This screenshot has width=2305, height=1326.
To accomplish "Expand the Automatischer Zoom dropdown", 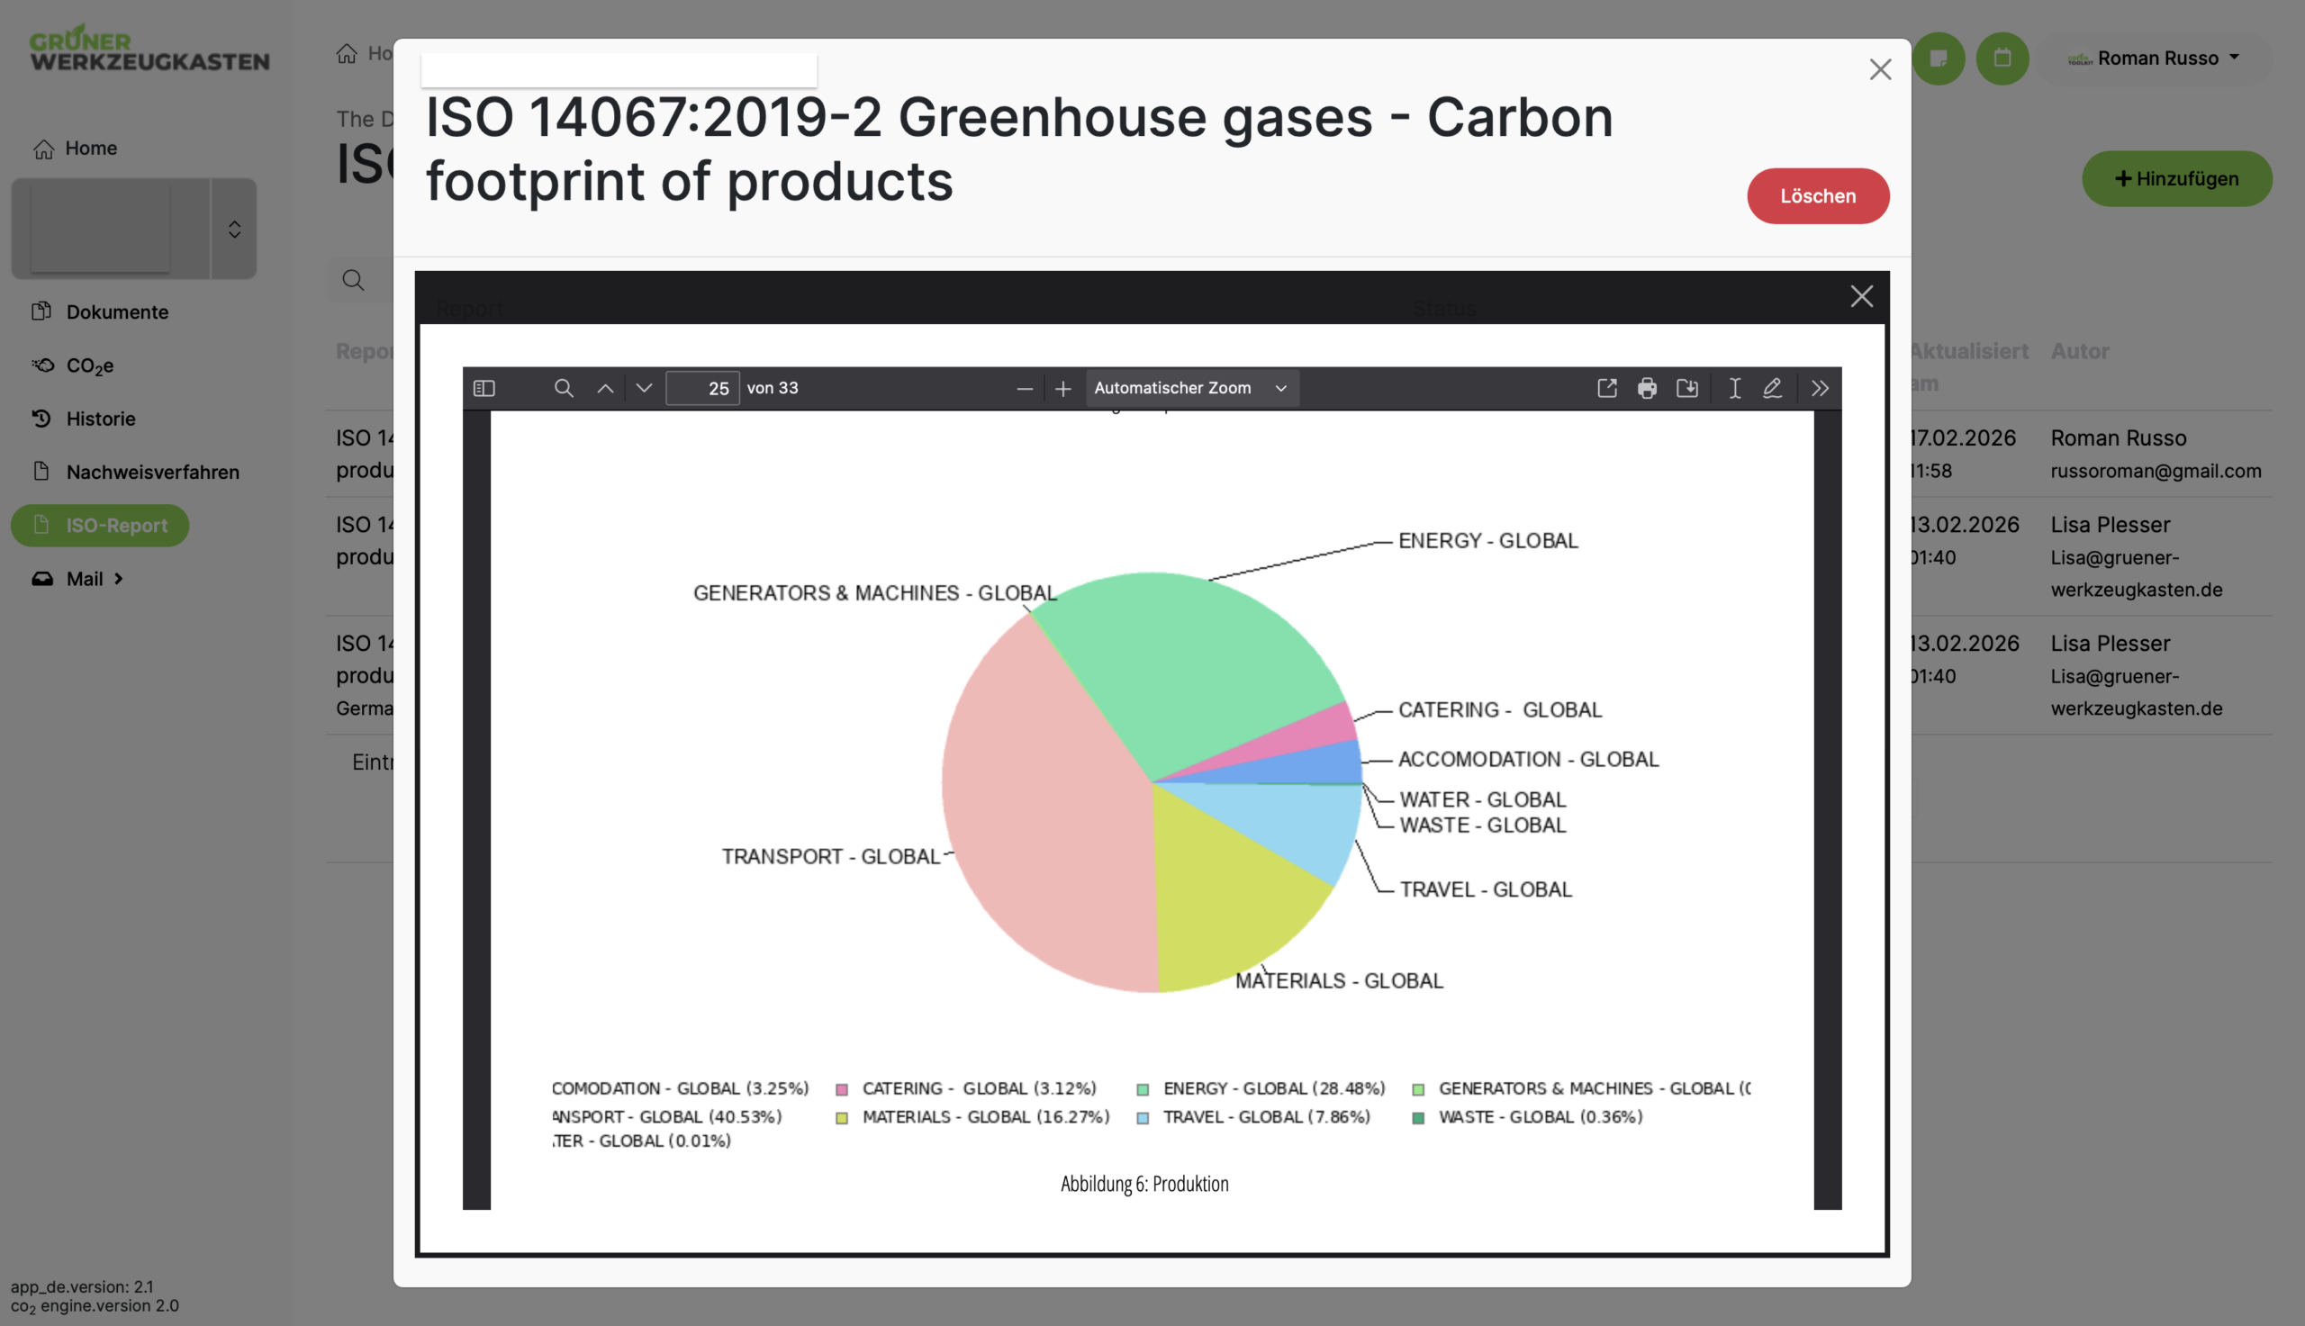I will click(x=1189, y=387).
